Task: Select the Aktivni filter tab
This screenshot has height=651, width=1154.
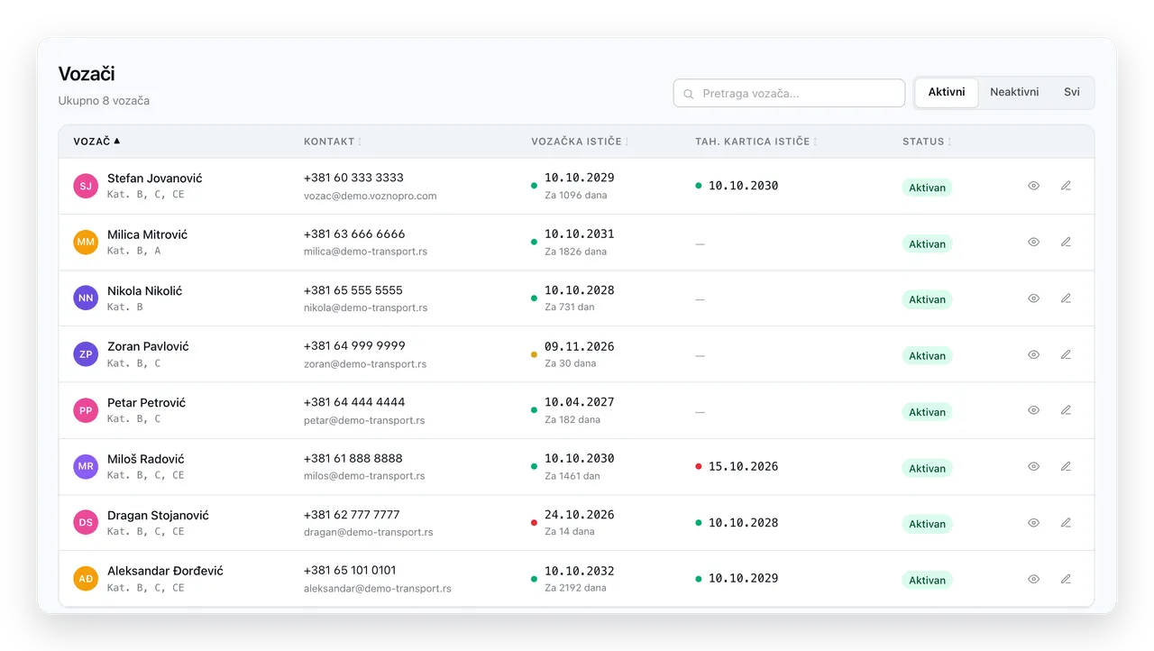Action: coord(947,92)
